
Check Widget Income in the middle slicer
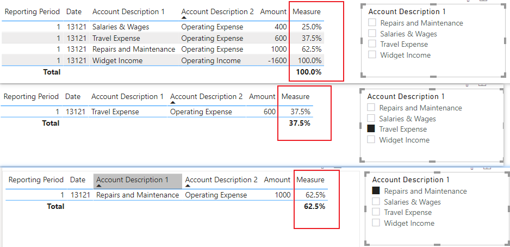(371, 140)
